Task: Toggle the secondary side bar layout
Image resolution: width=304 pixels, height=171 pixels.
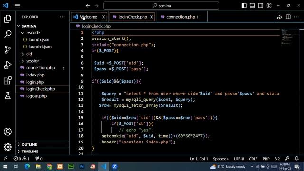Action: [261, 5]
